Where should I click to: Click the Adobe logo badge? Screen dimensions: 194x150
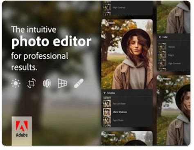tap(22, 131)
